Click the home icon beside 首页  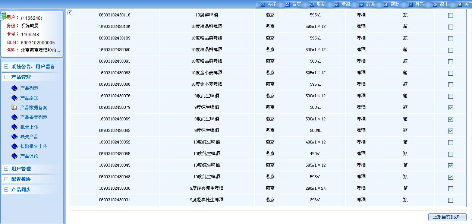point(287,4)
